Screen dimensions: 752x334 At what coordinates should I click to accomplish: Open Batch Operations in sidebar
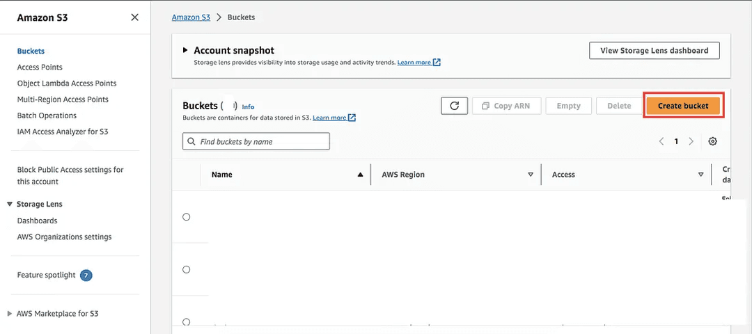coord(47,116)
